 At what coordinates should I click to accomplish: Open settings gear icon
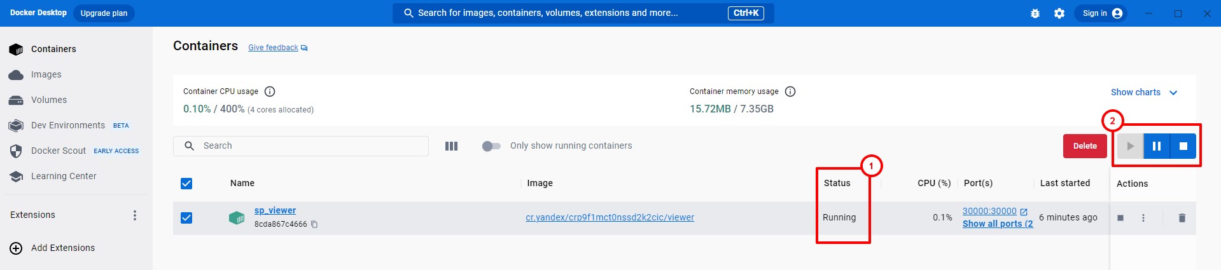tap(1059, 13)
